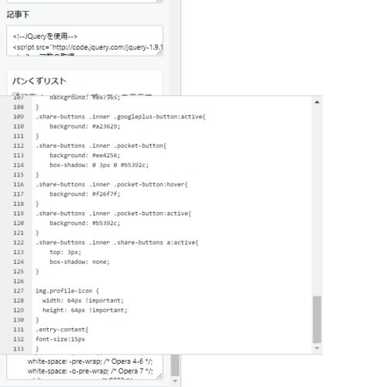The width and height of the screenshot is (387, 387).
Task: Click the bottom CSS textarea resize handle
Action: (x=159, y=376)
